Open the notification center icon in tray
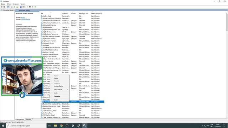228x128 pixels. pos(224,126)
